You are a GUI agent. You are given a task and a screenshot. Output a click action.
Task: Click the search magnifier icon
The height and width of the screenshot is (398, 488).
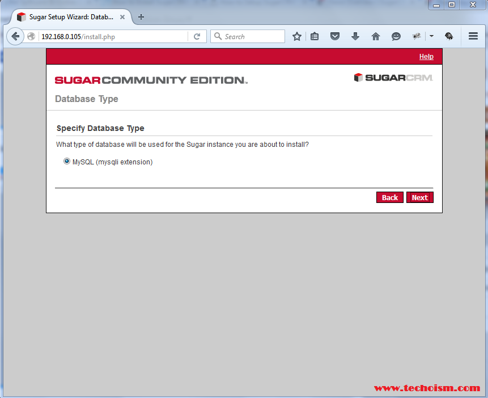coord(218,36)
